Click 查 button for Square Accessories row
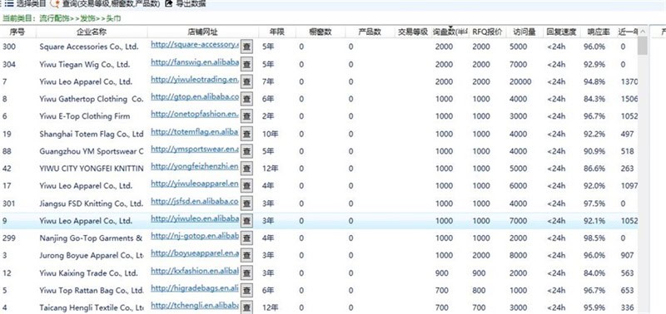 coord(246,47)
